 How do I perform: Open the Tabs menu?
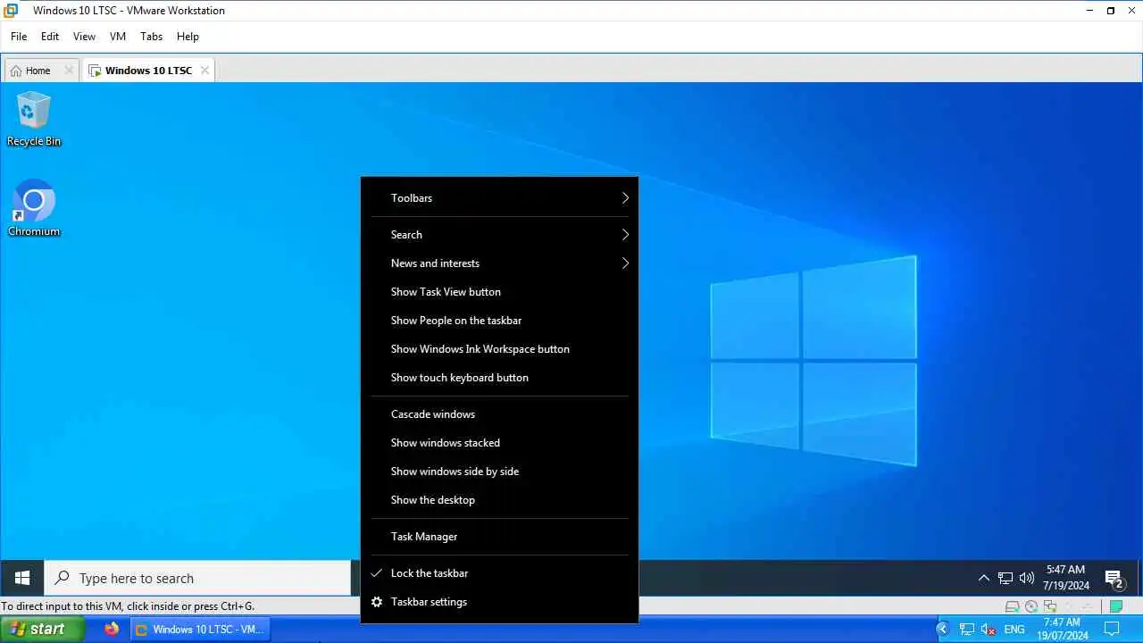[x=152, y=37]
